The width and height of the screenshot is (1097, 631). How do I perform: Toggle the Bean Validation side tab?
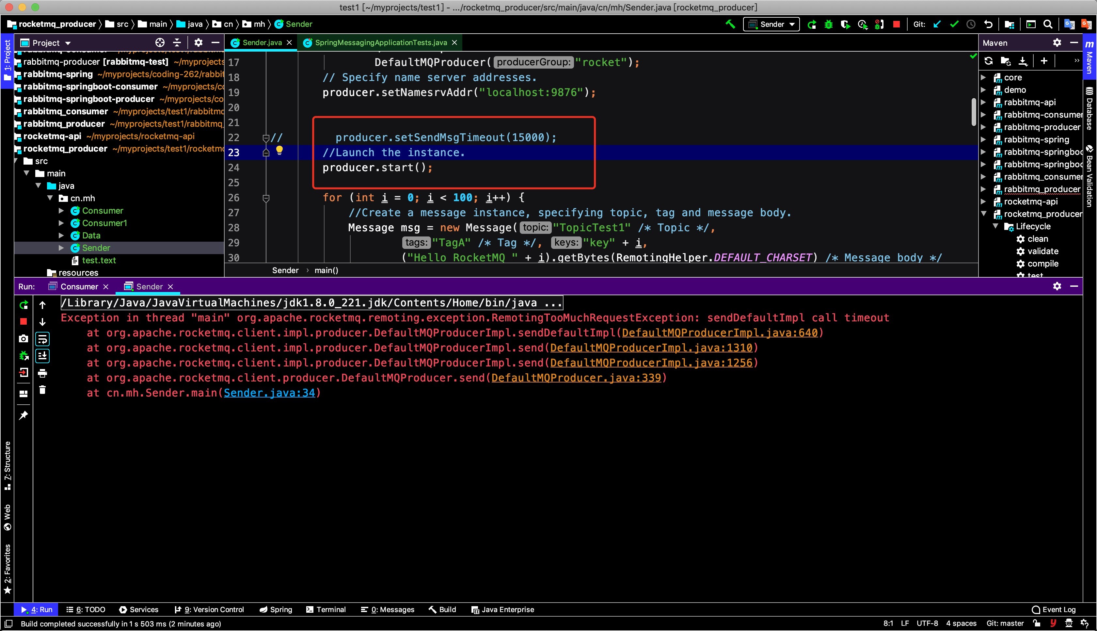1089,176
